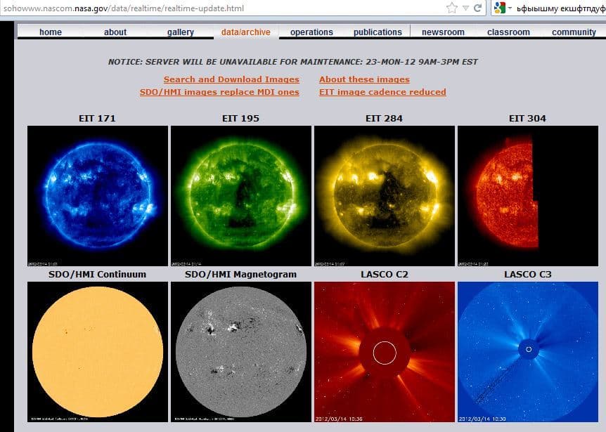Open the red EIT 304 image
Image resolution: width=606 pixels, height=432 pixels.
[x=527, y=196]
